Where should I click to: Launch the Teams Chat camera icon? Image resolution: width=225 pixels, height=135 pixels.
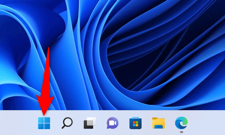click(x=112, y=123)
